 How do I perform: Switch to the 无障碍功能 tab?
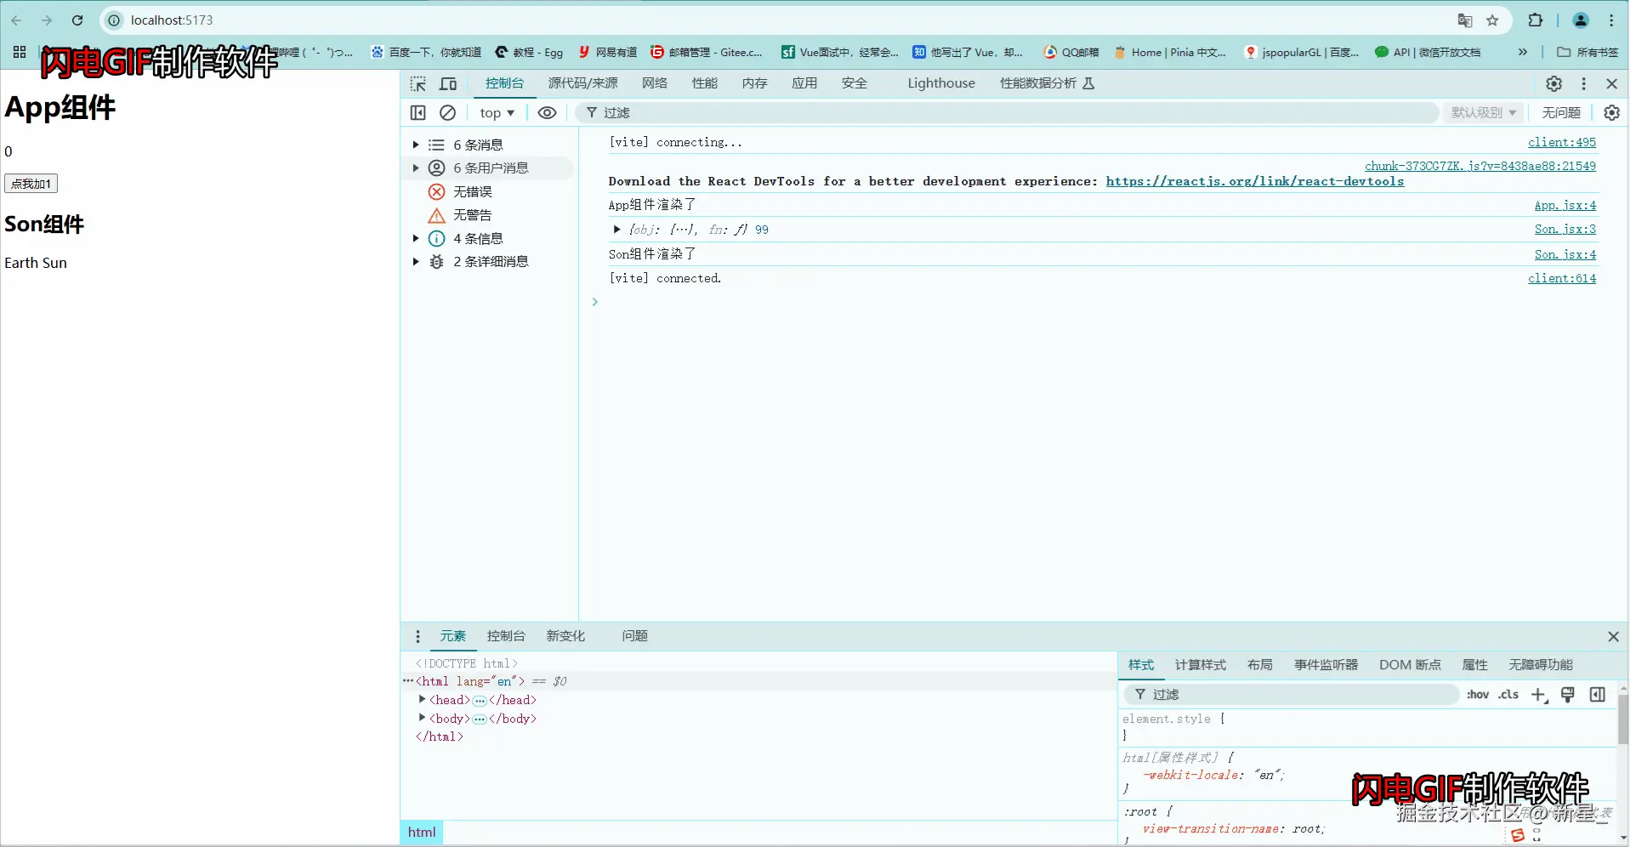click(1541, 665)
